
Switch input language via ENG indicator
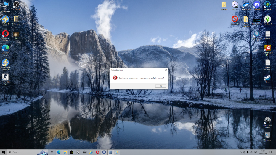pos(255,152)
